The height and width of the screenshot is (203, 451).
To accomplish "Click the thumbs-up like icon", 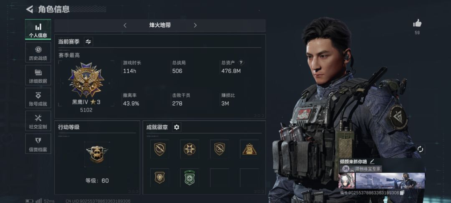I will (417, 23).
